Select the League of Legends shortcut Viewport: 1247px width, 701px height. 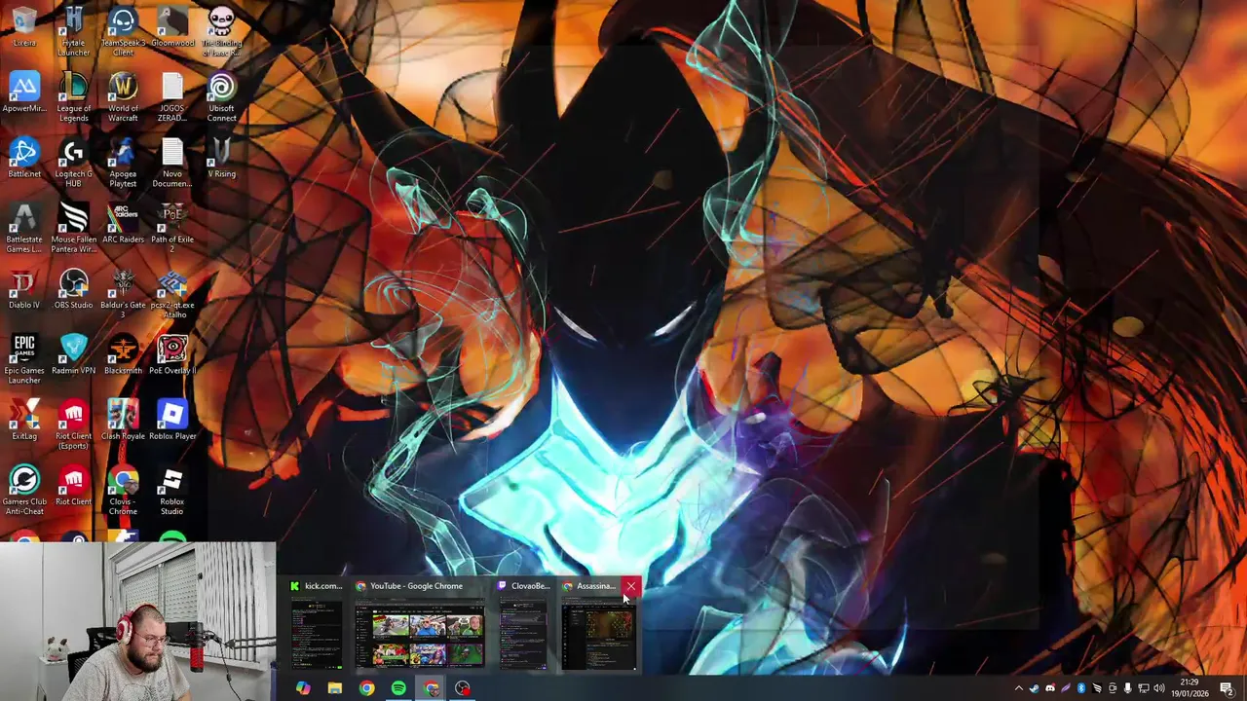click(73, 95)
